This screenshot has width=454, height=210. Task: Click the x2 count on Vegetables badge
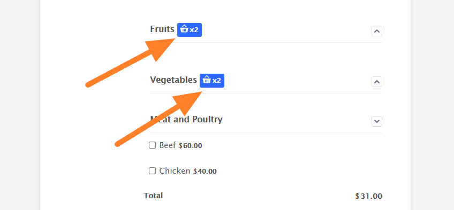point(217,81)
